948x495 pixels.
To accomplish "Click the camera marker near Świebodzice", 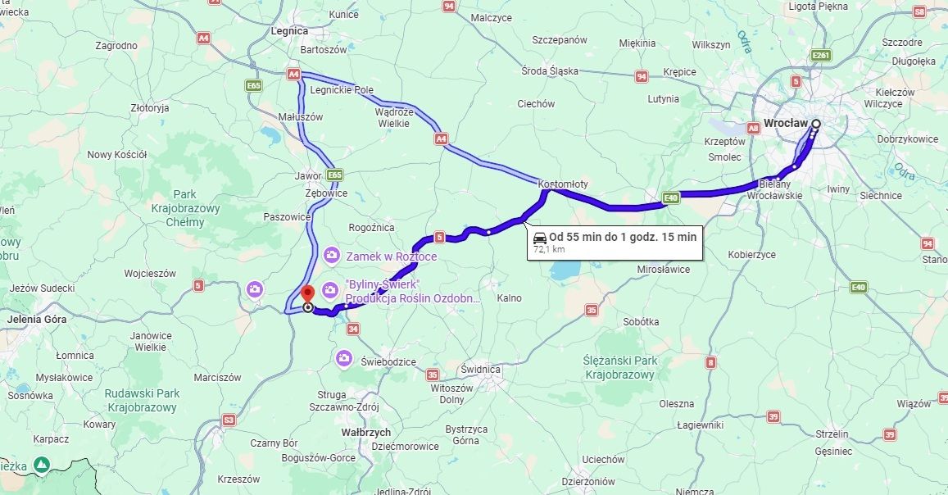I will pyautogui.click(x=344, y=358).
